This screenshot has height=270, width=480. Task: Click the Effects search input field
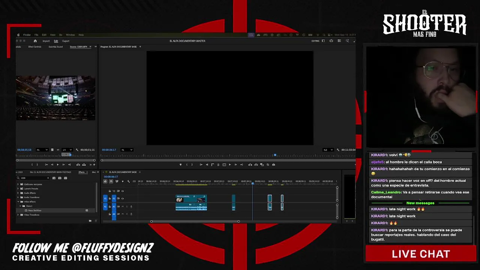(x=34, y=178)
